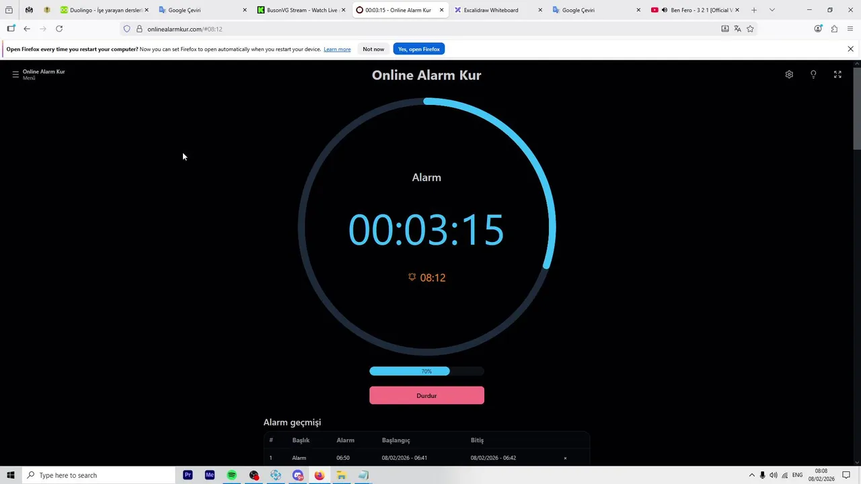Click the shield tracking protection icon
Image resolution: width=861 pixels, height=484 pixels.
tap(126, 29)
